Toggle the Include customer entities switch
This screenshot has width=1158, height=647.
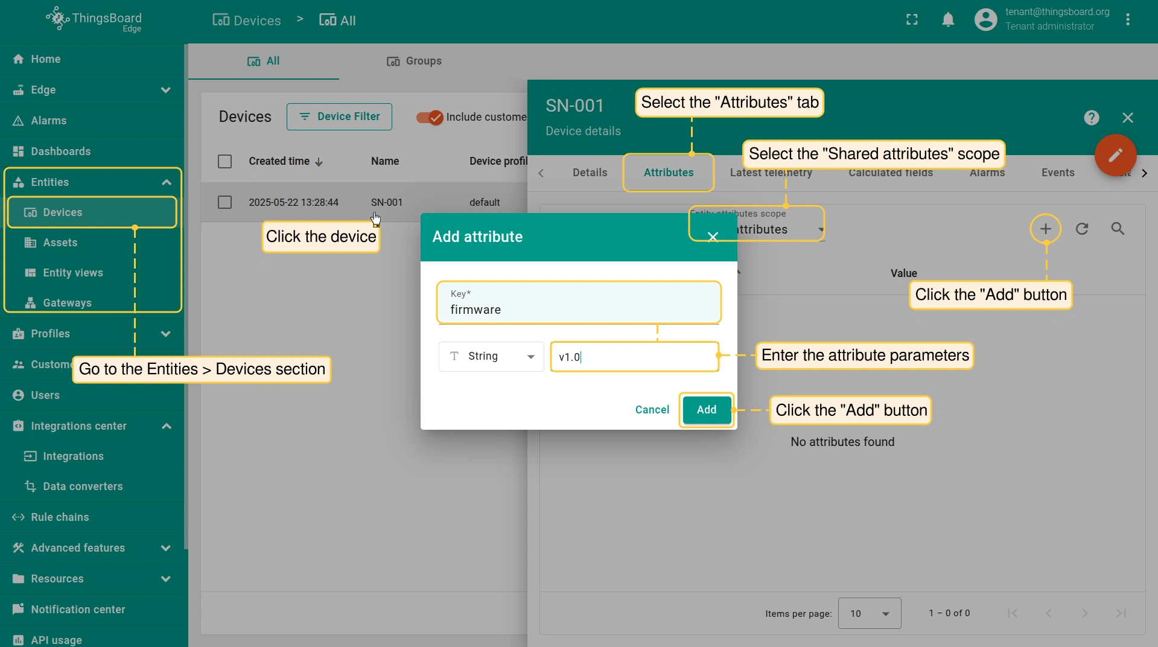coord(430,117)
